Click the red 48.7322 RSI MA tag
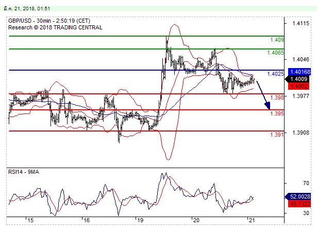The width and height of the screenshot is (317, 230). point(299,204)
